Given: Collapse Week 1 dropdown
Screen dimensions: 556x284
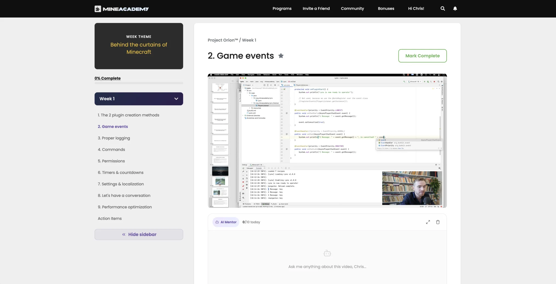Looking at the screenshot, I should pos(139,99).
